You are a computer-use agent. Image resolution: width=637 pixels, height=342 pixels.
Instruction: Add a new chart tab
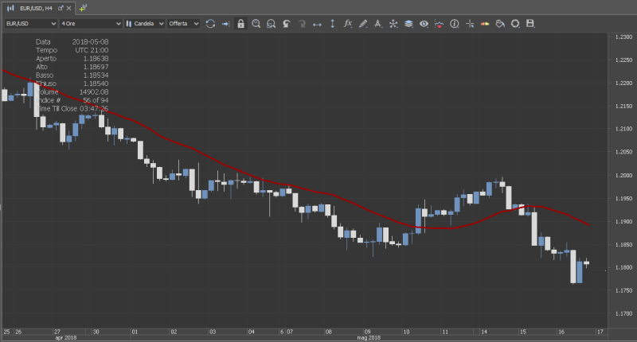(x=82, y=7)
